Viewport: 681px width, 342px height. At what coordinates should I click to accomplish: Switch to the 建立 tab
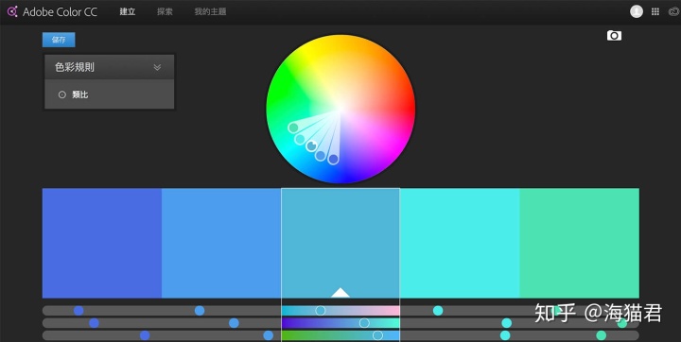pyautogui.click(x=128, y=11)
